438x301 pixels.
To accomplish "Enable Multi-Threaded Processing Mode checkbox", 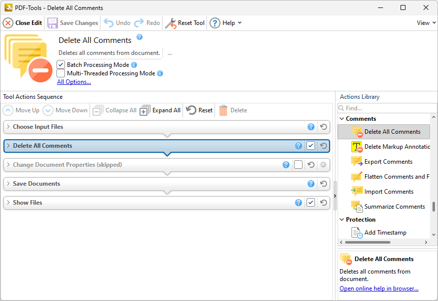I will click(61, 73).
